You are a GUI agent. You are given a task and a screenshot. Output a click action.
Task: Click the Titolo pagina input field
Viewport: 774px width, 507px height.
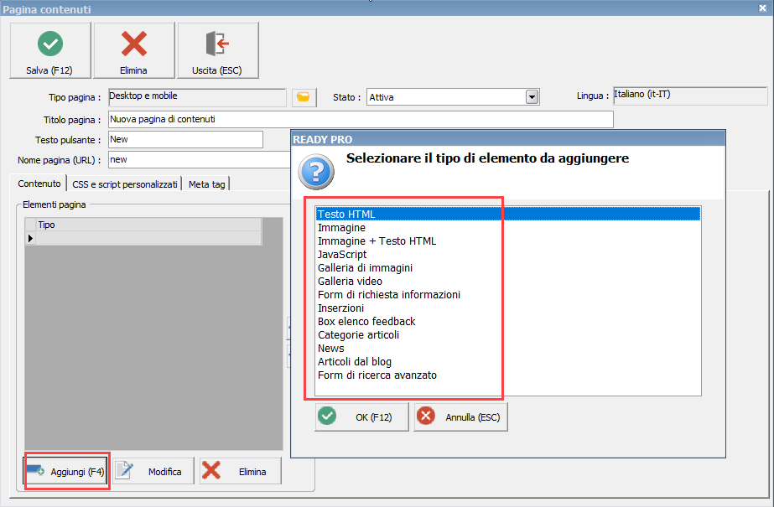tap(361, 119)
